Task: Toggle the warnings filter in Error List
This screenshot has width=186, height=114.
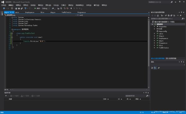Action: pyautogui.click(x=25, y=96)
